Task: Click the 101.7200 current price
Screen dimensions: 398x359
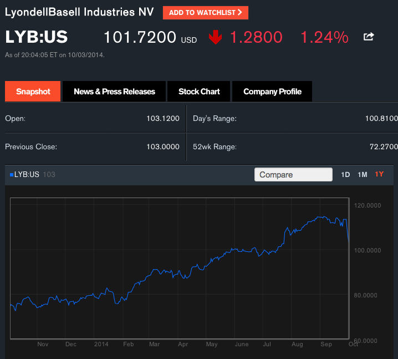Action: pos(140,37)
